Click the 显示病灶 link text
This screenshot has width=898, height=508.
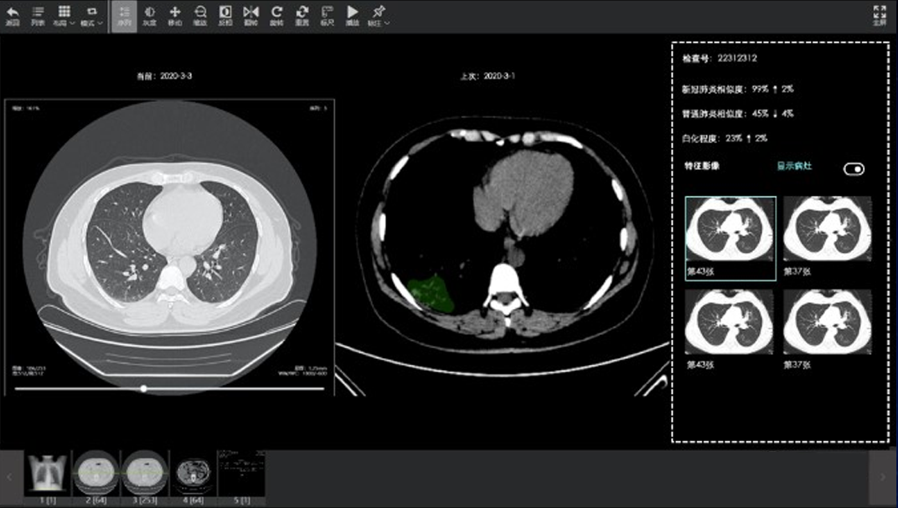point(794,166)
